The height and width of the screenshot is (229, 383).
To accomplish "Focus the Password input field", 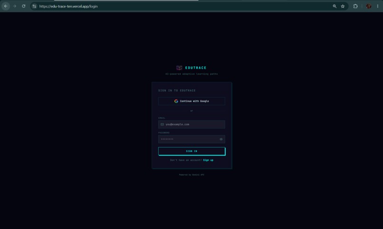I will [x=191, y=139].
